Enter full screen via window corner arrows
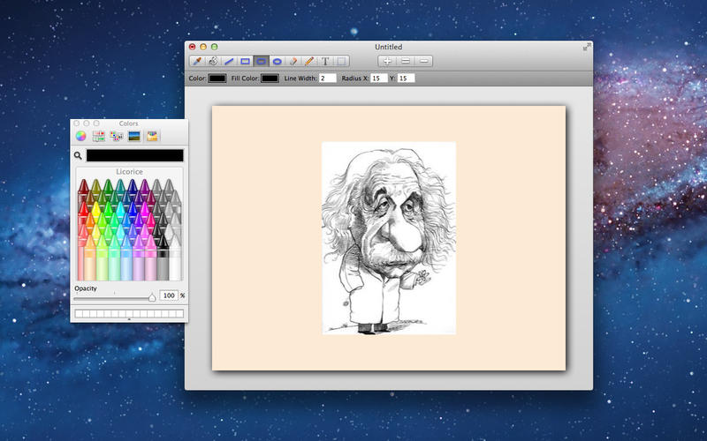707x441 pixels. pyautogui.click(x=587, y=47)
